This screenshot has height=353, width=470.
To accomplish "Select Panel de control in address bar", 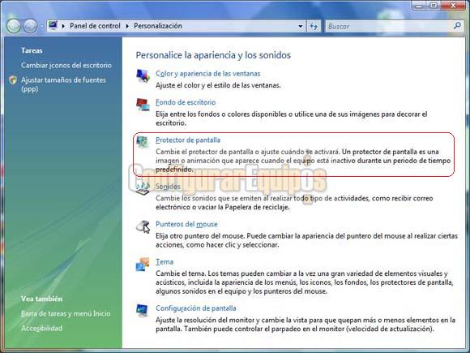I will pos(95,26).
